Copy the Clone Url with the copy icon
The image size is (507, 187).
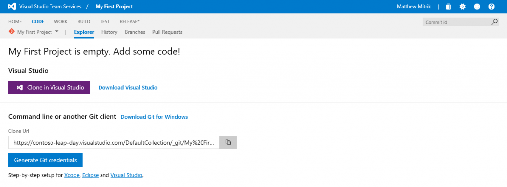click(x=228, y=142)
